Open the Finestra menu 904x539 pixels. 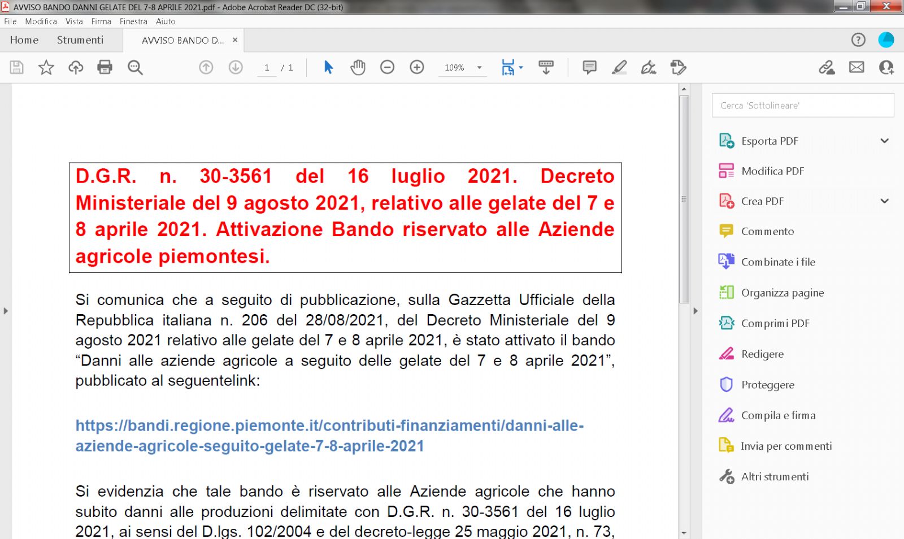tap(133, 21)
